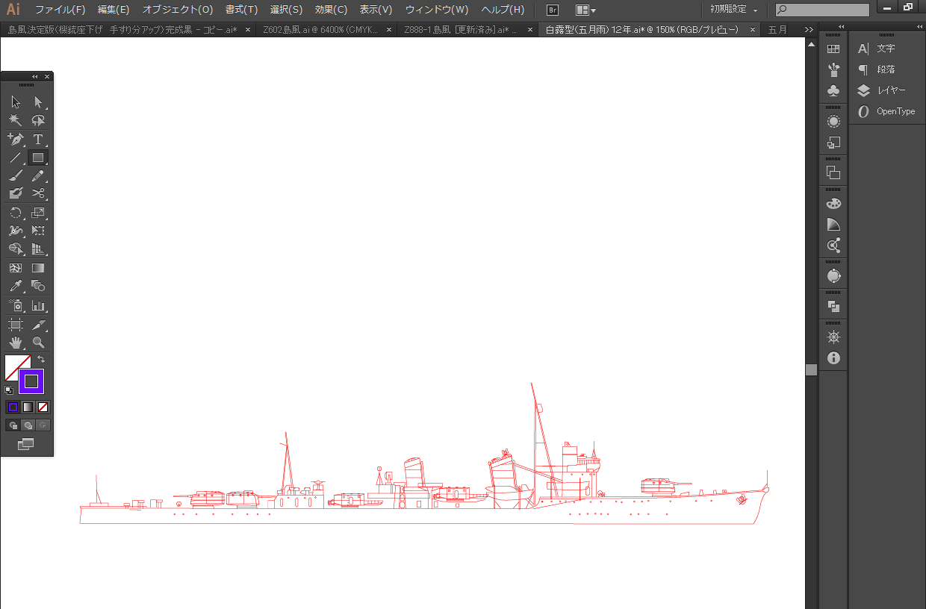
Task: Open the Symbols panel club icon
Action: coord(833,90)
